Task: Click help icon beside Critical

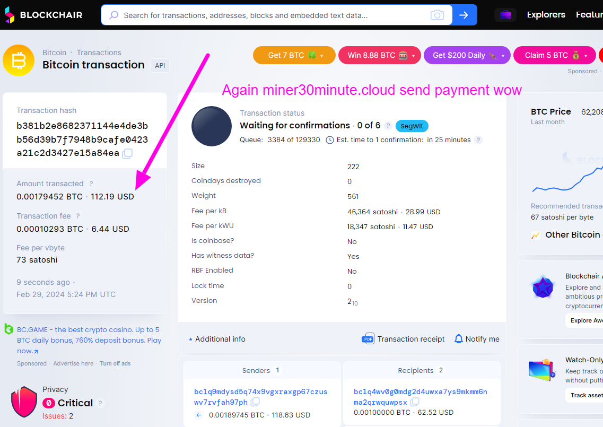Action: [100, 403]
